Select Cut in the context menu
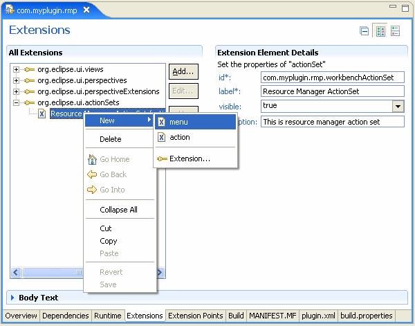This screenshot has height=326, width=415. click(x=120, y=228)
